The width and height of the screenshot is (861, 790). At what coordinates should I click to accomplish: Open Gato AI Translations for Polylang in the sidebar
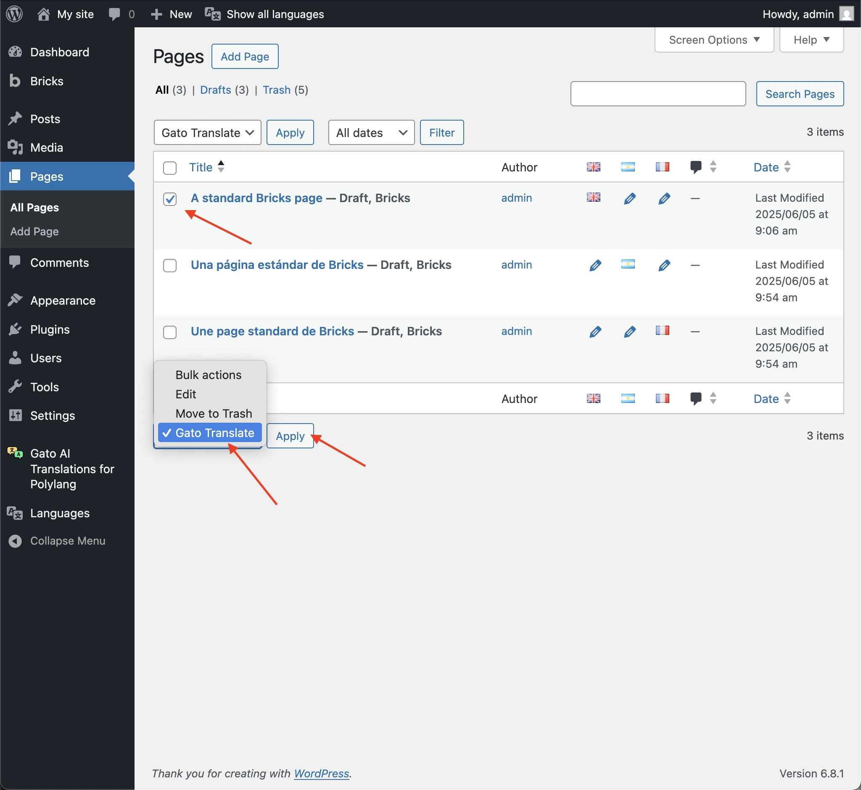[x=72, y=469]
